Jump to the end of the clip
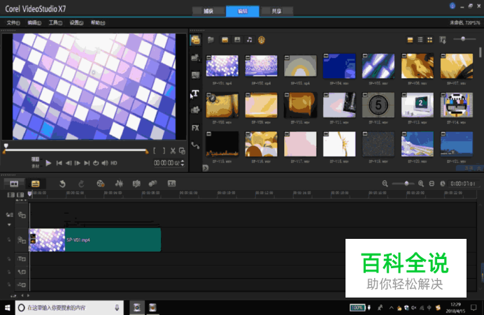The height and width of the screenshot is (315, 484). point(87,163)
